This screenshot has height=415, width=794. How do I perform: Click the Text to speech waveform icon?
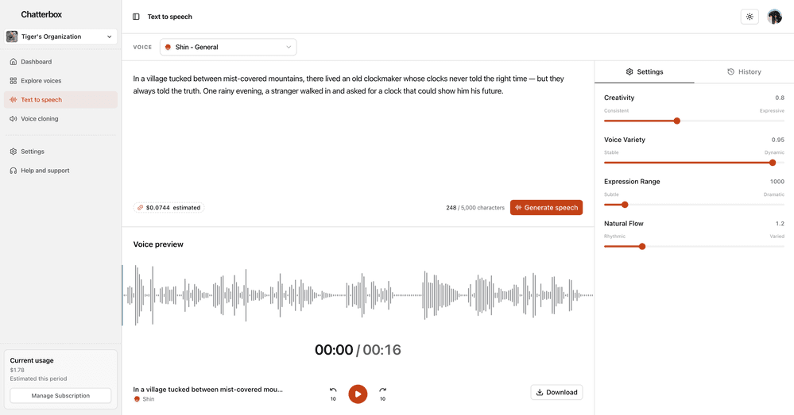14,99
